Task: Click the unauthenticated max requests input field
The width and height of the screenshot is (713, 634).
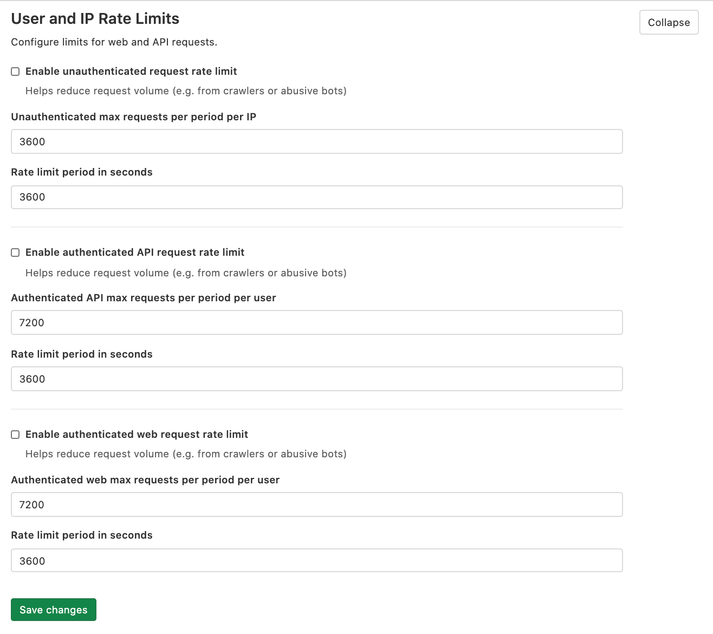Action: tap(317, 141)
